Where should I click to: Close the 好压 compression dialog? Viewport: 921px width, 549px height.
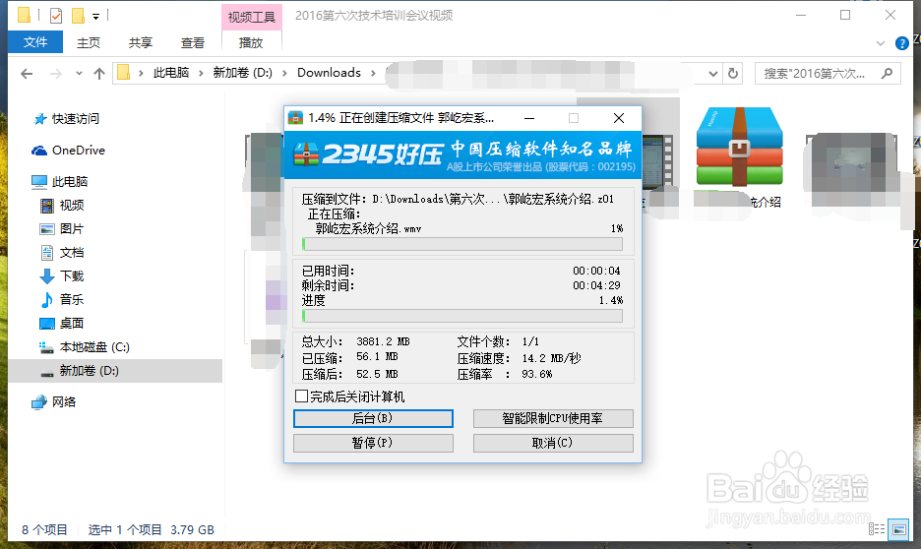coord(619,118)
